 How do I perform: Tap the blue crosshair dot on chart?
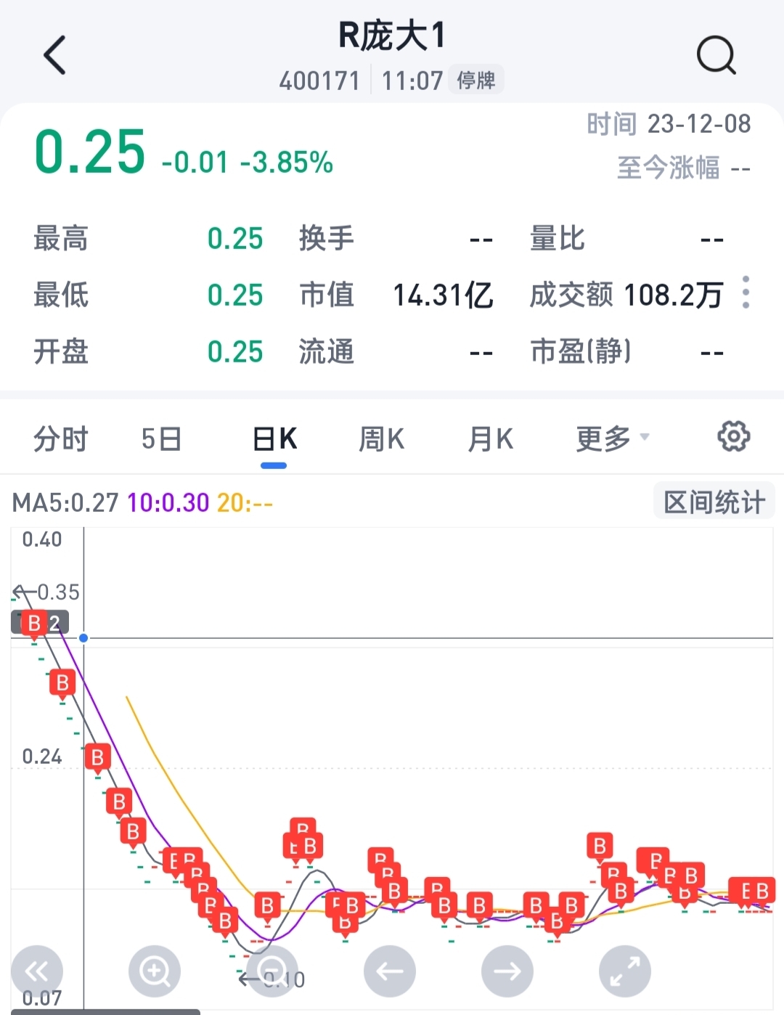[x=83, y=638]
